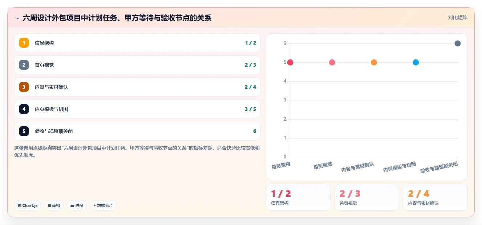Viewport: 482px width, 225px height.
Task: Click the orange data point for 内容与素材确认
Action: coord(374,62)
